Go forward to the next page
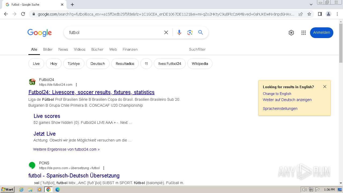This screenshot has width=343, height=193. click(x=14, y=14)
